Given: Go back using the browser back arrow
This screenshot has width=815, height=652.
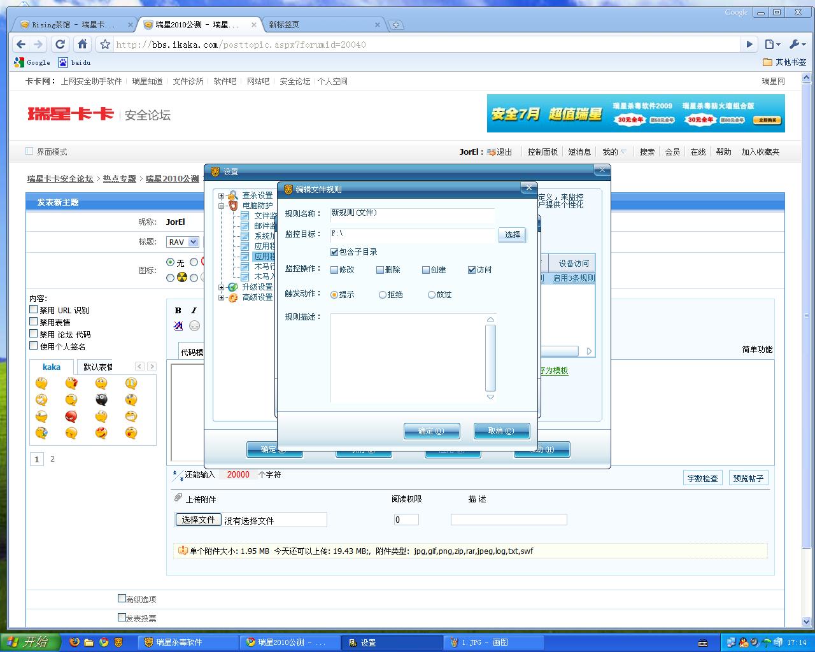Looking at the screenshot, I should 21,44.
